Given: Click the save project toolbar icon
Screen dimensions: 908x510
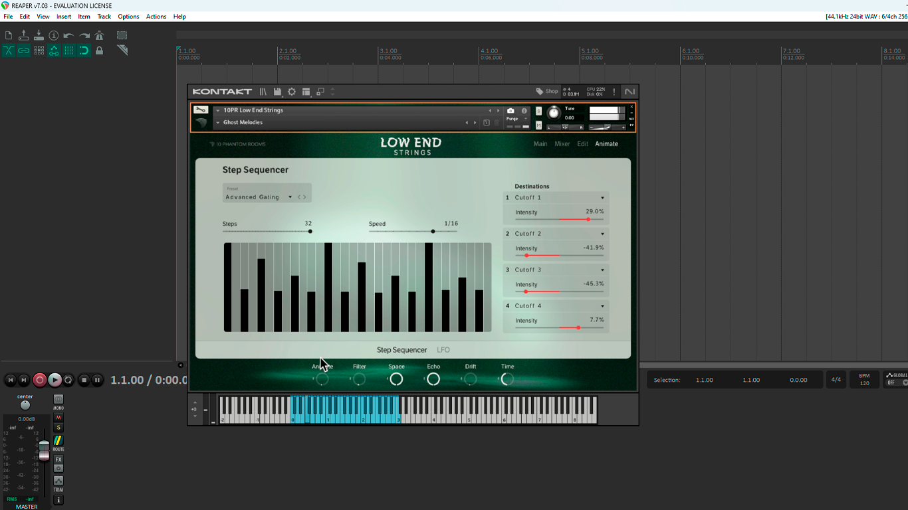Looking at the screenshot, I should point(39,36).
